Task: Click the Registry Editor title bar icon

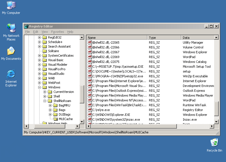Action: point(27,26)
